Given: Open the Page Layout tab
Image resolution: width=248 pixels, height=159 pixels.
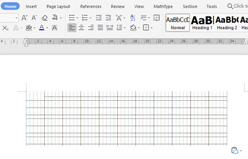Looking at the screenshot, I should click(58, 7).
